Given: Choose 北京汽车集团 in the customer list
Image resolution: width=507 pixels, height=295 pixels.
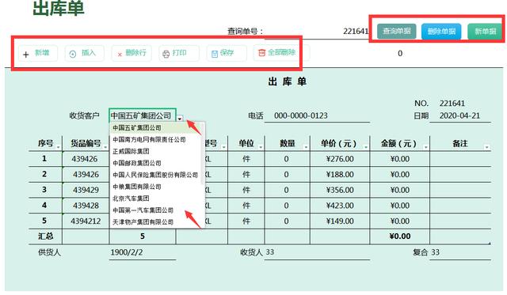Looking at the screenshot, I should (131, 199).
